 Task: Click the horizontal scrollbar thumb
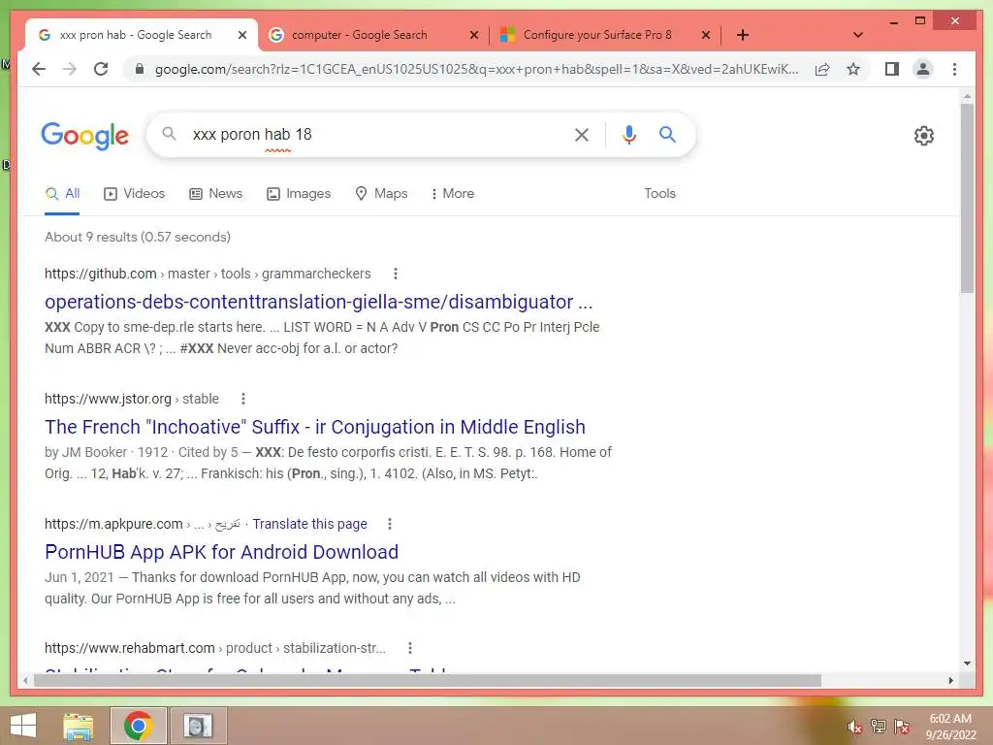pyautogui.click(x=428, y=680)
